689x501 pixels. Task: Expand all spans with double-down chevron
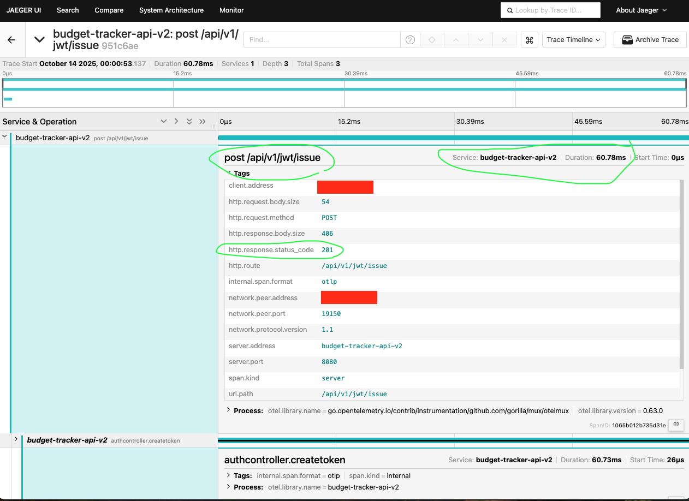tap(189, 122)
